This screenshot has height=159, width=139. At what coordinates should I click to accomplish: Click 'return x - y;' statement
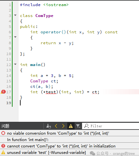(57, 43)
